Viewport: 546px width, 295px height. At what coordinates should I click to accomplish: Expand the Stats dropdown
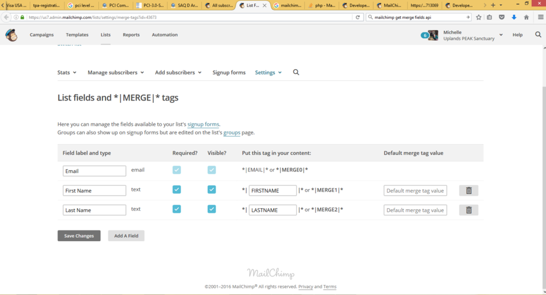67,72
